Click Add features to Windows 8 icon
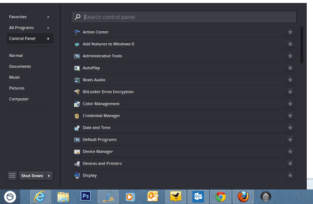This screenshot has height=204, width=313. point(77,44)
